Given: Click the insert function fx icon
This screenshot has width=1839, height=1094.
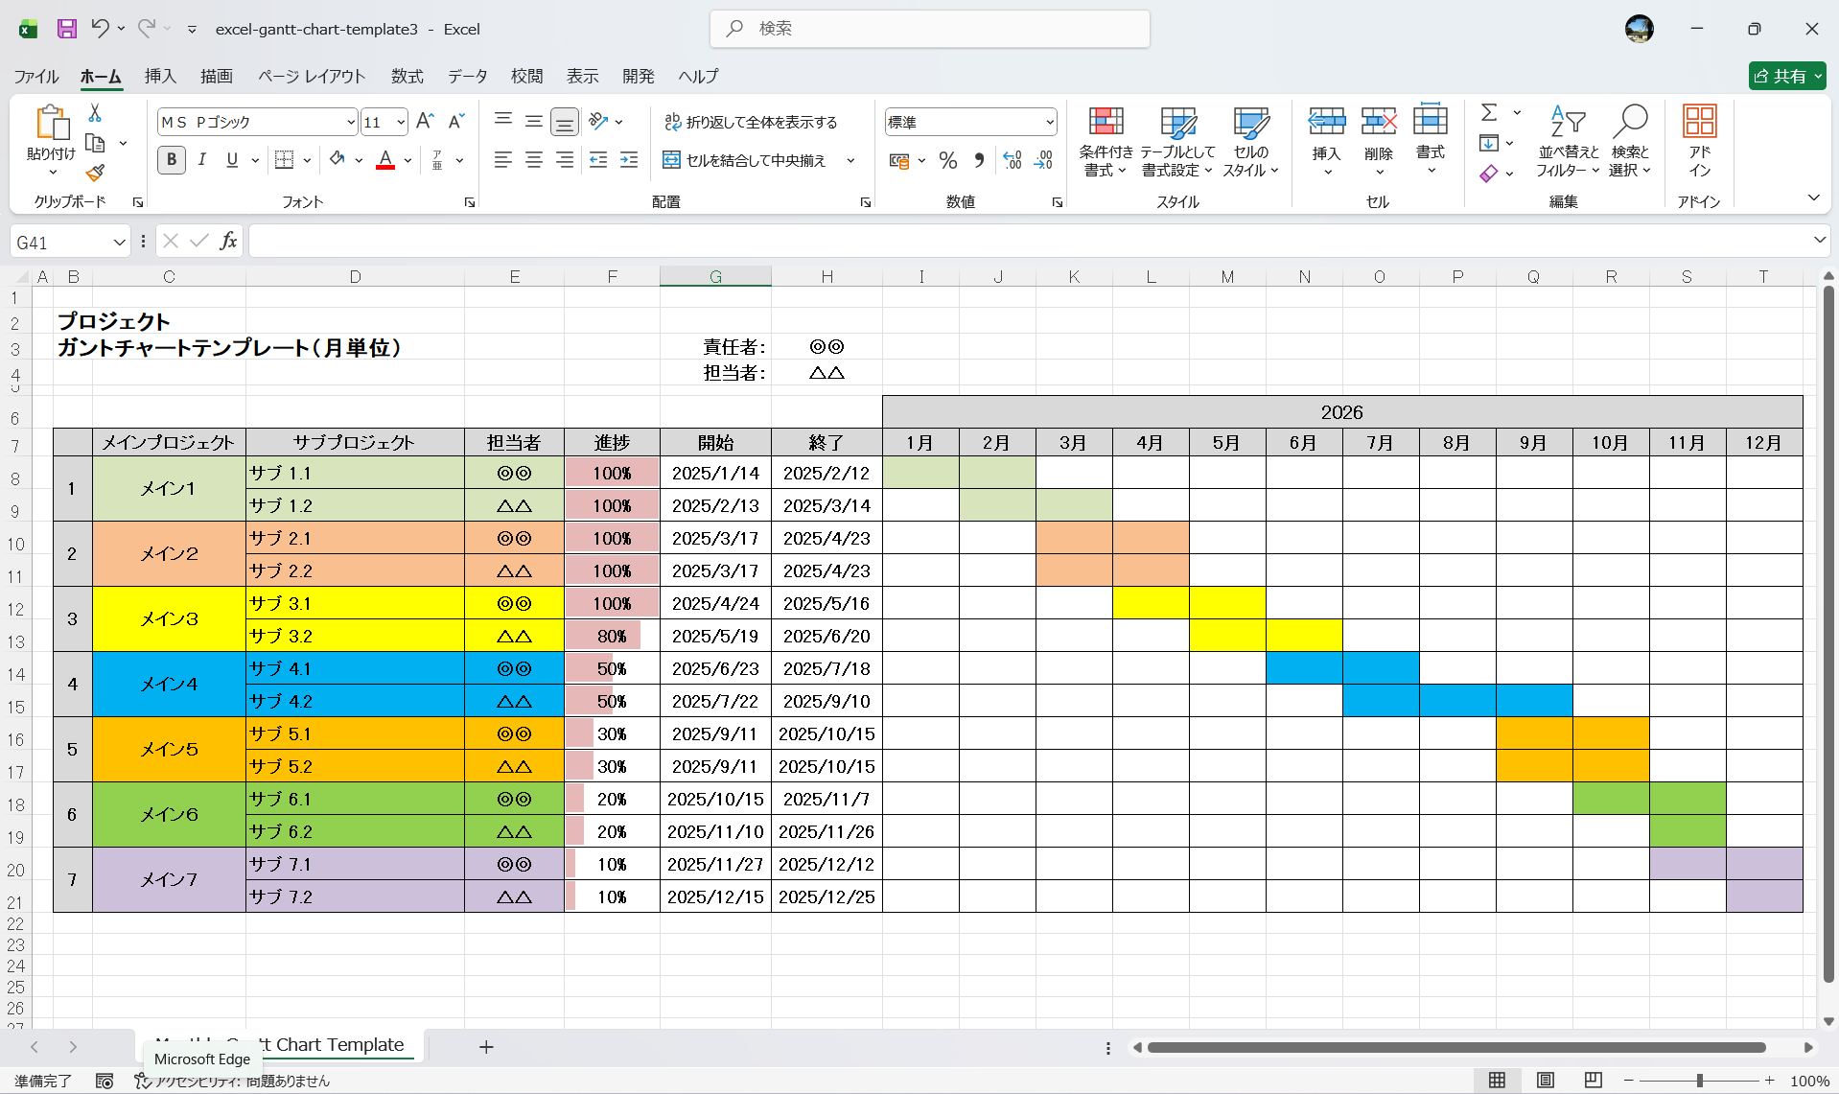Looking at the screenshot, I should (x=228, y=242).
